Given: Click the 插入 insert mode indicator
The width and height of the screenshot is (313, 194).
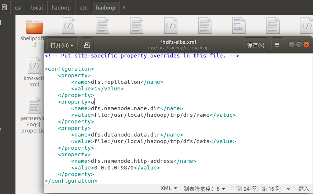Looking at the screenshot, I should 304,189.
